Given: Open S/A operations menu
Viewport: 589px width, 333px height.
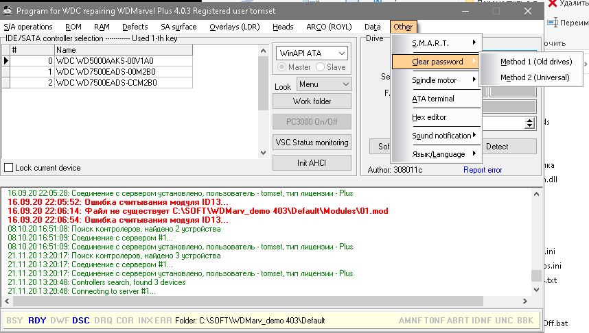Looking at the screenshot, I should point(27,27).
